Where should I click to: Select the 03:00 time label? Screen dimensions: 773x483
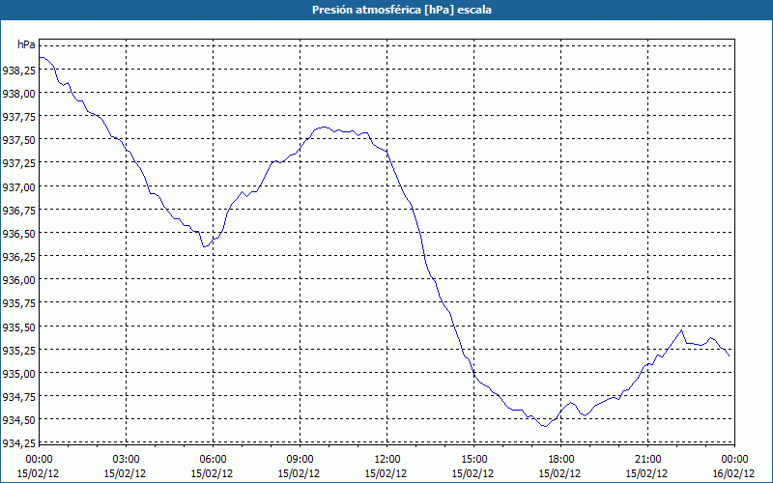click(126, 460)
